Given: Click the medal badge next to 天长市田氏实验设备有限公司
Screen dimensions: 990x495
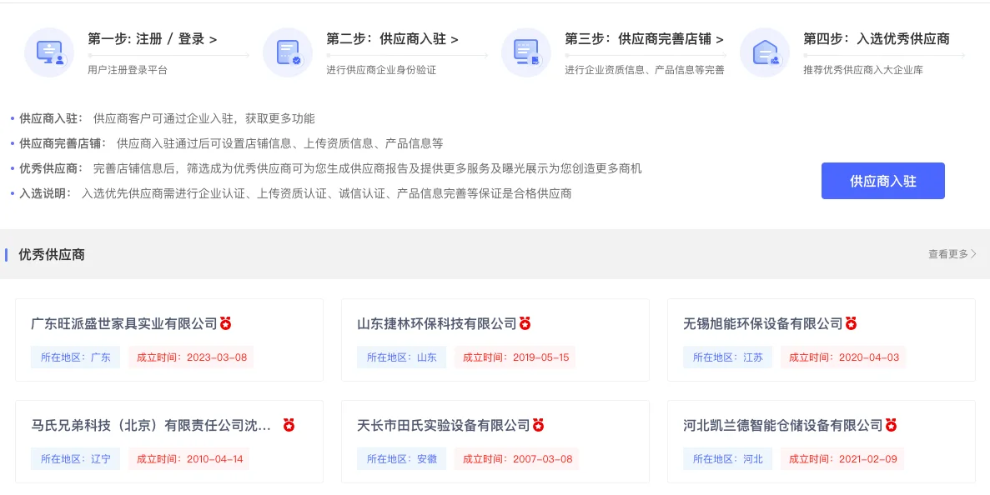Looking at the screenshot, I should (x=539, y=425).
